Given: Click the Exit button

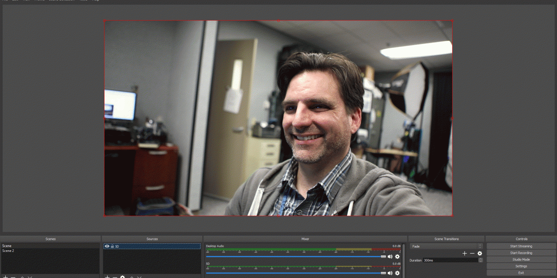Looking at the screenshot, I should tap(521, 273).
